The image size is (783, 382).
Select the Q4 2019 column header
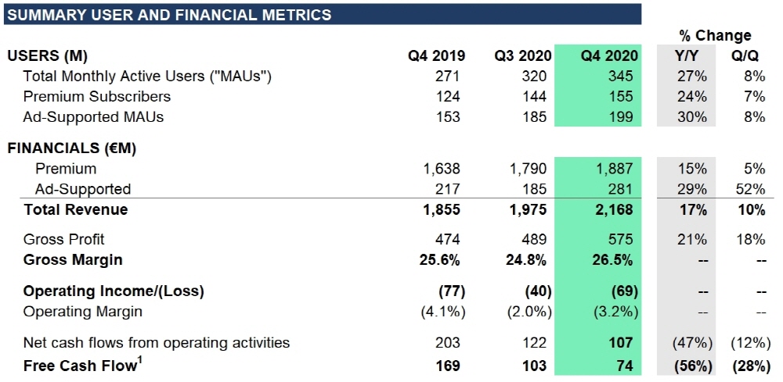click(x=436, y=56)
